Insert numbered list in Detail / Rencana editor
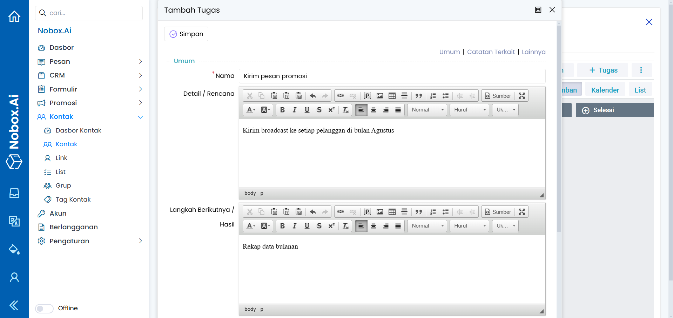 433,96
